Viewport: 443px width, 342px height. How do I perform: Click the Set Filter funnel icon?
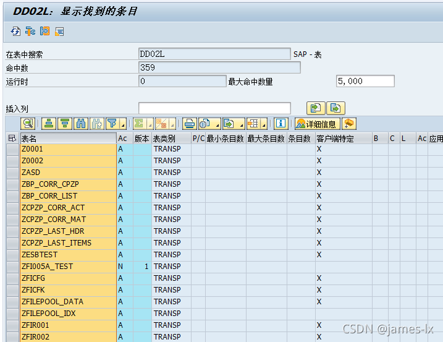click(112, 124)
